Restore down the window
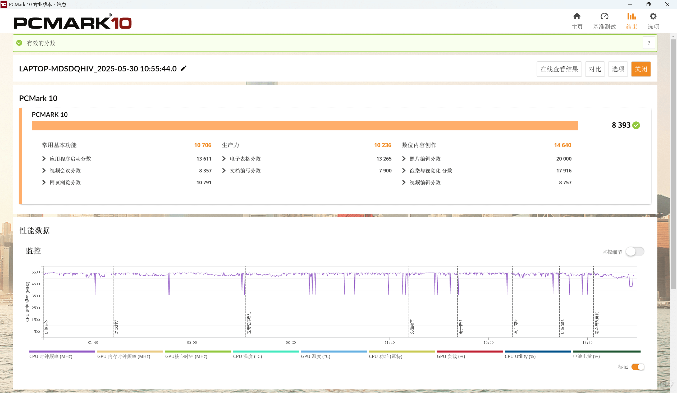This screenshot has width=677, height=393. (648, 4)
